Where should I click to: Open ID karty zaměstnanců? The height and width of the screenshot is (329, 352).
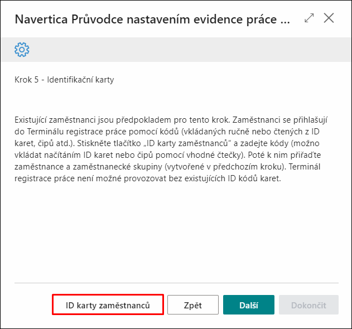pos(108,305)
